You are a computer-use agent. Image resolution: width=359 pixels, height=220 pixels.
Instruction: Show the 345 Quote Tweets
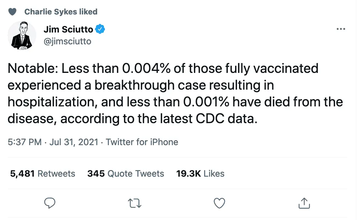[x=126, y=173]
